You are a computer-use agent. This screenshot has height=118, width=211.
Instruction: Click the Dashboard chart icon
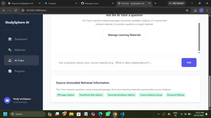[10, 39]
